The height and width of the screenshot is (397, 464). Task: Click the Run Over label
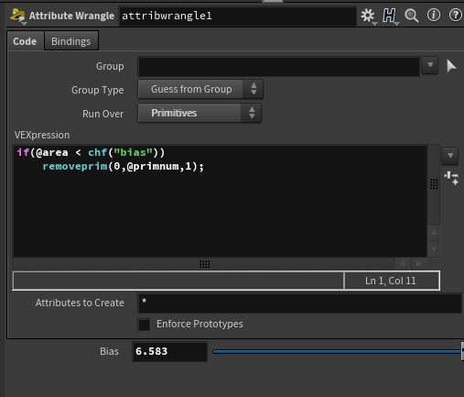[103, 114]
